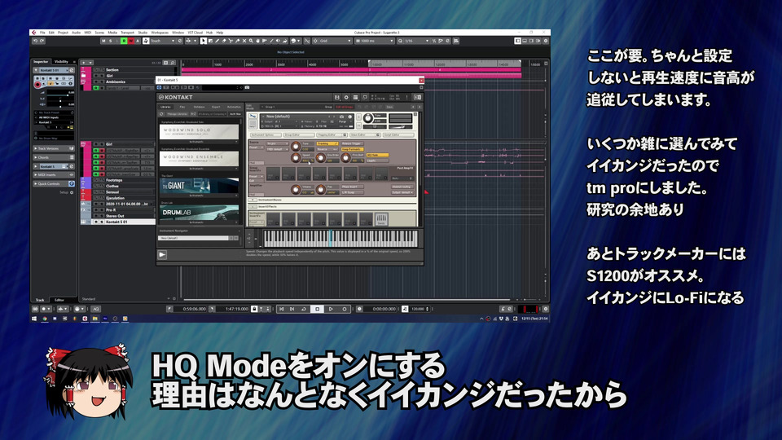Screen dimensions: 782x440
Task: Expand the Chords inspector section
Action: coord(54,157)
